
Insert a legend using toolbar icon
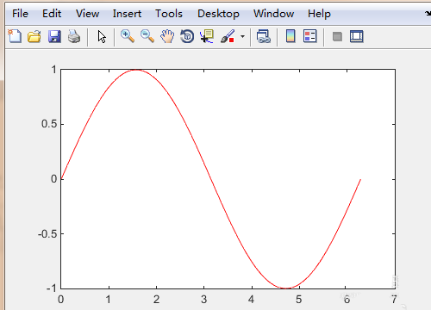tap(310, 36)
